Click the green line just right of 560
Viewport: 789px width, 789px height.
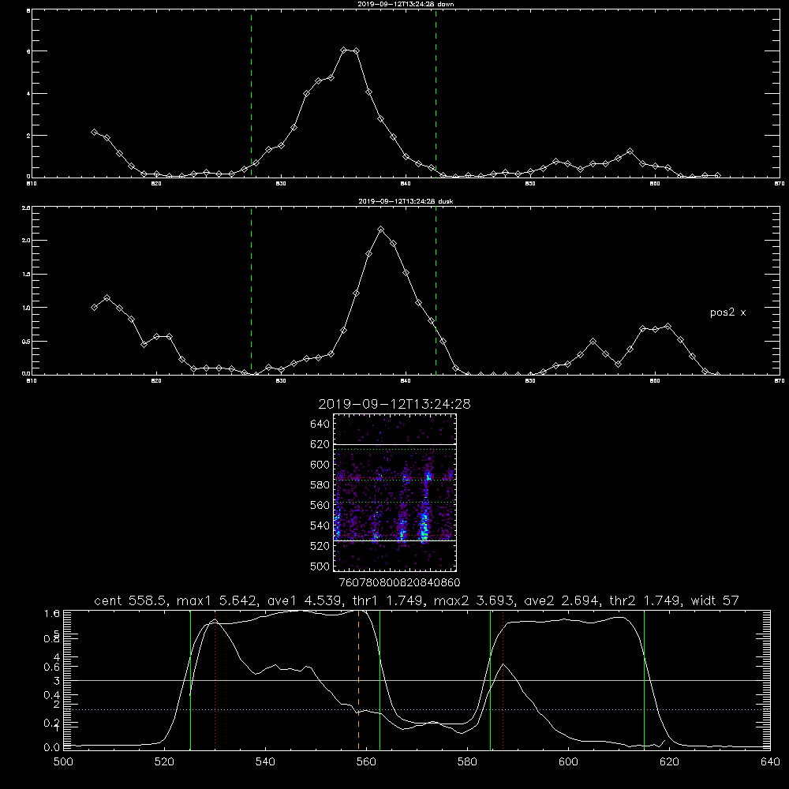tap(380, 679)
